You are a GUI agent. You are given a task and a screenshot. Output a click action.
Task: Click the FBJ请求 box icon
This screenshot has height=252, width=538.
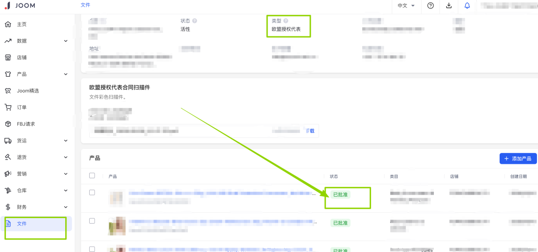click(8, 124)
